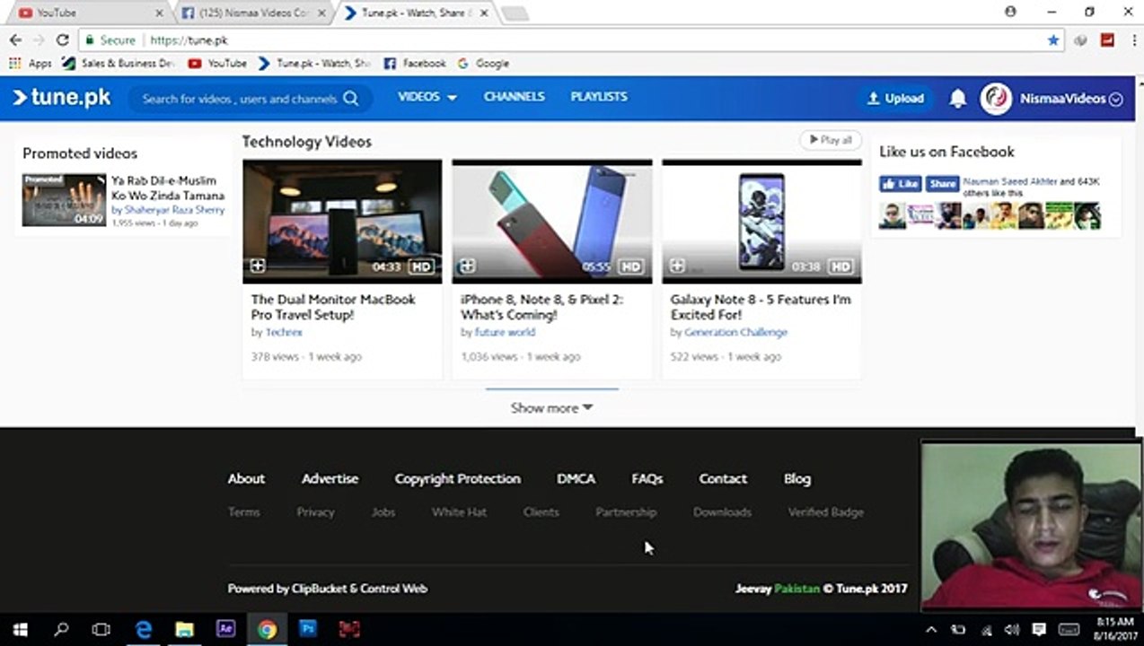The image size is (1144, 646).
Task: Open Contact footer link
Action: [x=723, y=478]
